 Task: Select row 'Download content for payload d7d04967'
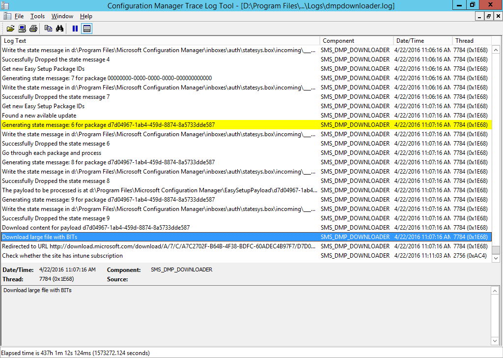click(x=246, y=228)
